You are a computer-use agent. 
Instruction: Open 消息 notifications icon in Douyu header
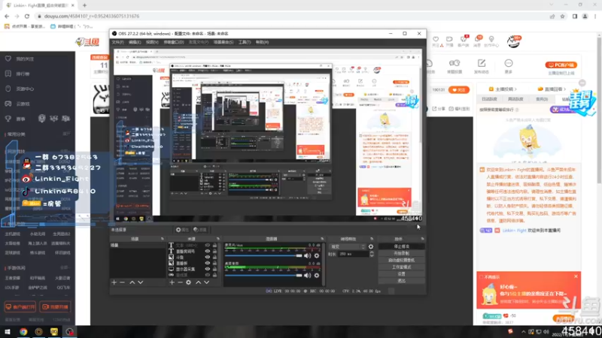point(478,39)
